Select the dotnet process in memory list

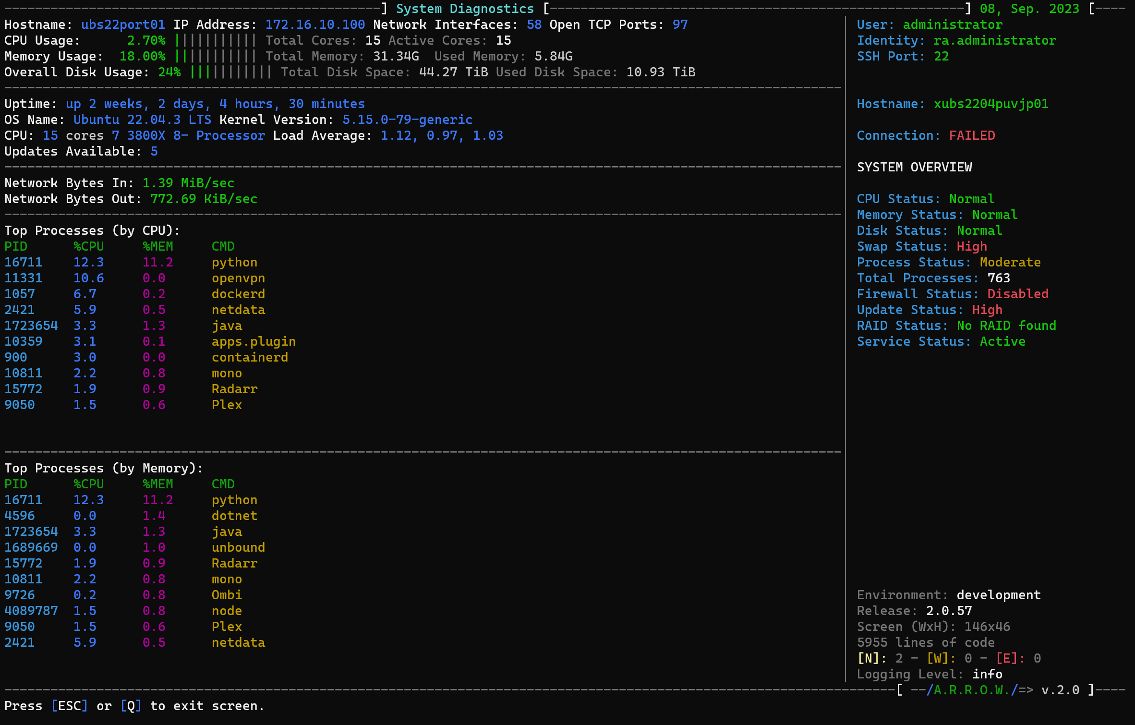point(234,516)
